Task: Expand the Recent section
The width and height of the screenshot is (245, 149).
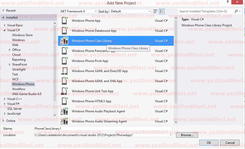Action: [x=3, y=11]
